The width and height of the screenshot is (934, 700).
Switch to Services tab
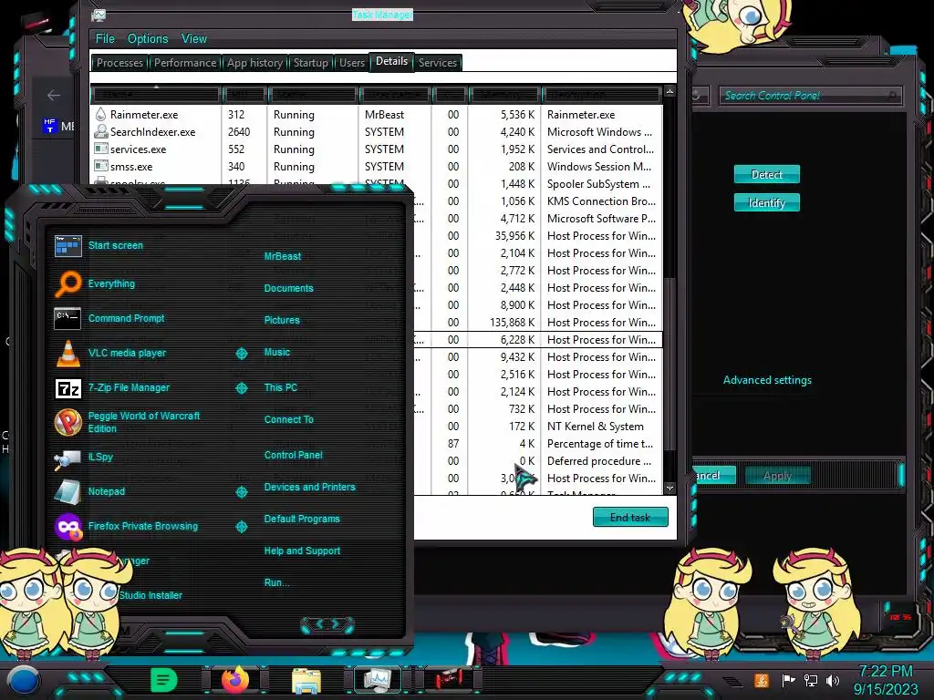point(437,63)
